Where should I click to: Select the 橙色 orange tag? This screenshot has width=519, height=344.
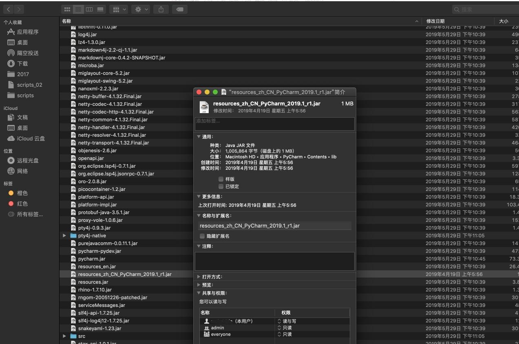click(22, 193)
